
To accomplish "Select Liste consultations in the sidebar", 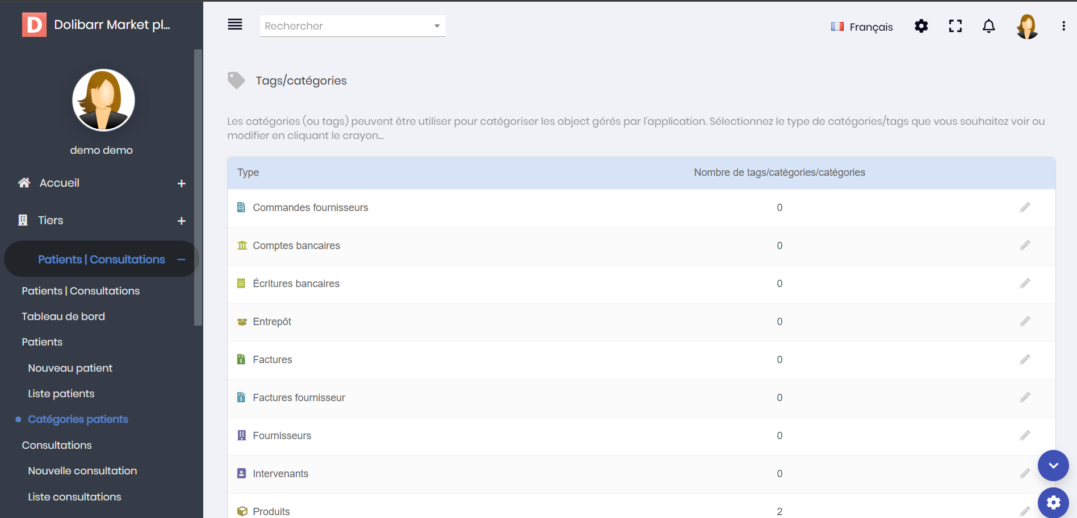I will (74, 497).
